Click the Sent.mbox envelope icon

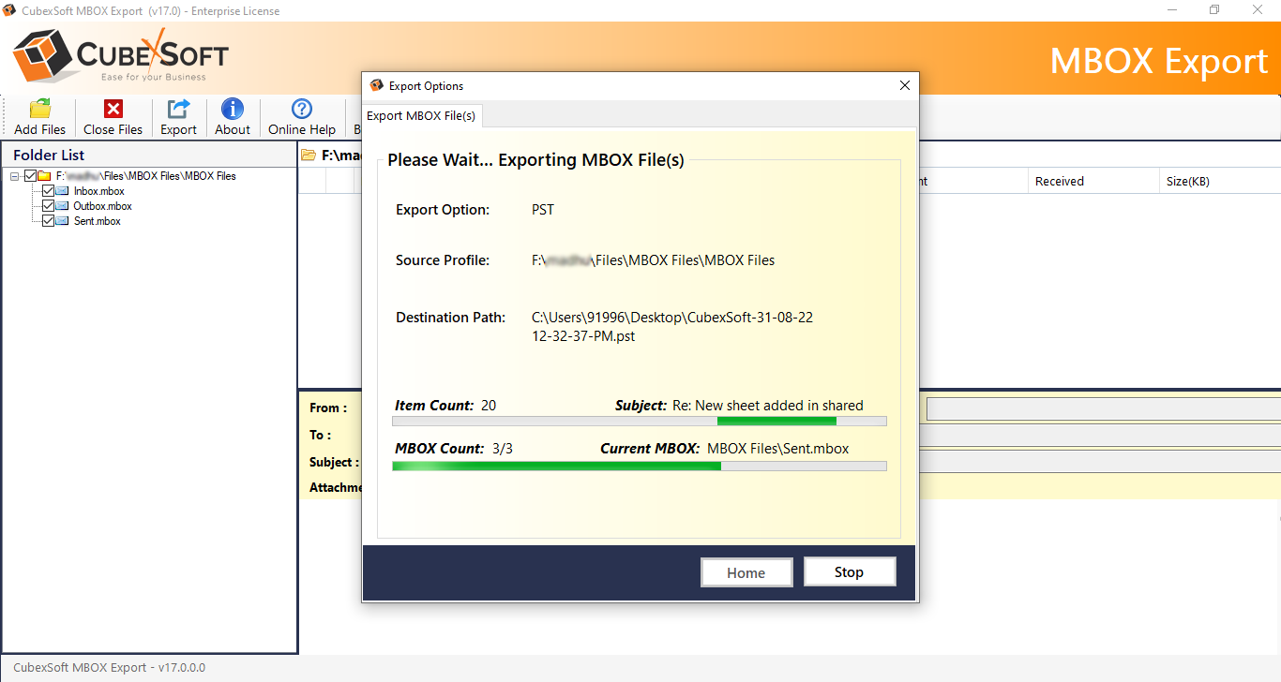click(63, 221)
